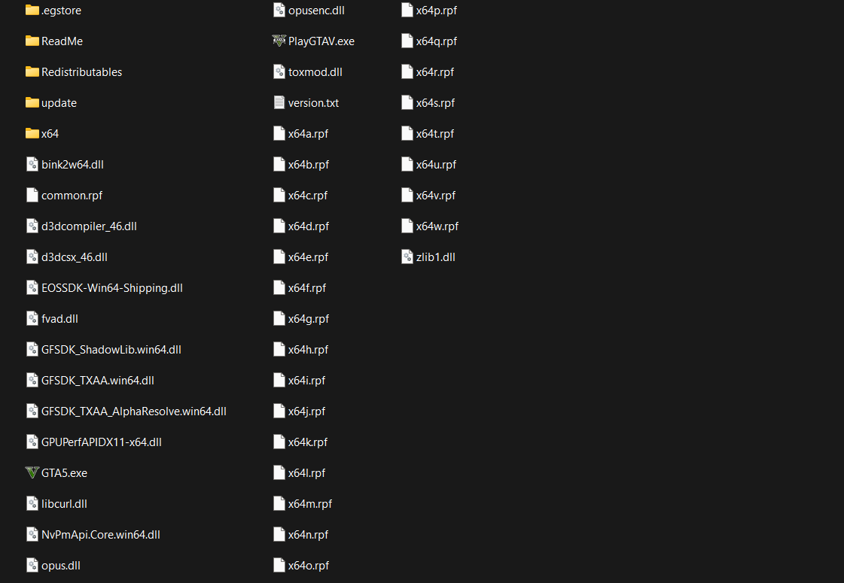Click the PlayGTAV.exe launcher icon

tap(279, 41)
